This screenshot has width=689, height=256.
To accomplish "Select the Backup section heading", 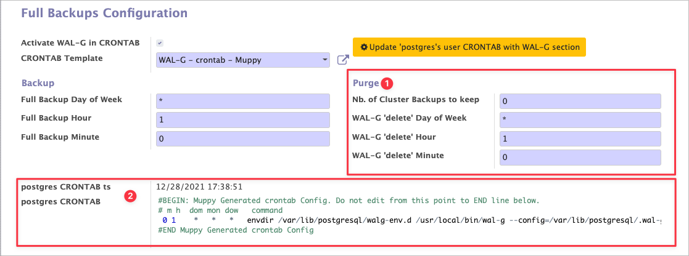I will pyautogui.click(x=38, y=82).
